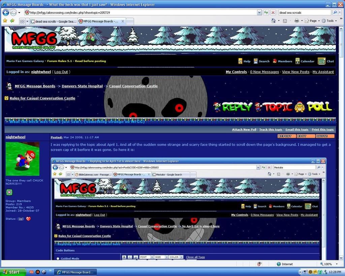Expand the address bar history dropdown
Screen dimensions: 345x276
[x=259, y=12]
